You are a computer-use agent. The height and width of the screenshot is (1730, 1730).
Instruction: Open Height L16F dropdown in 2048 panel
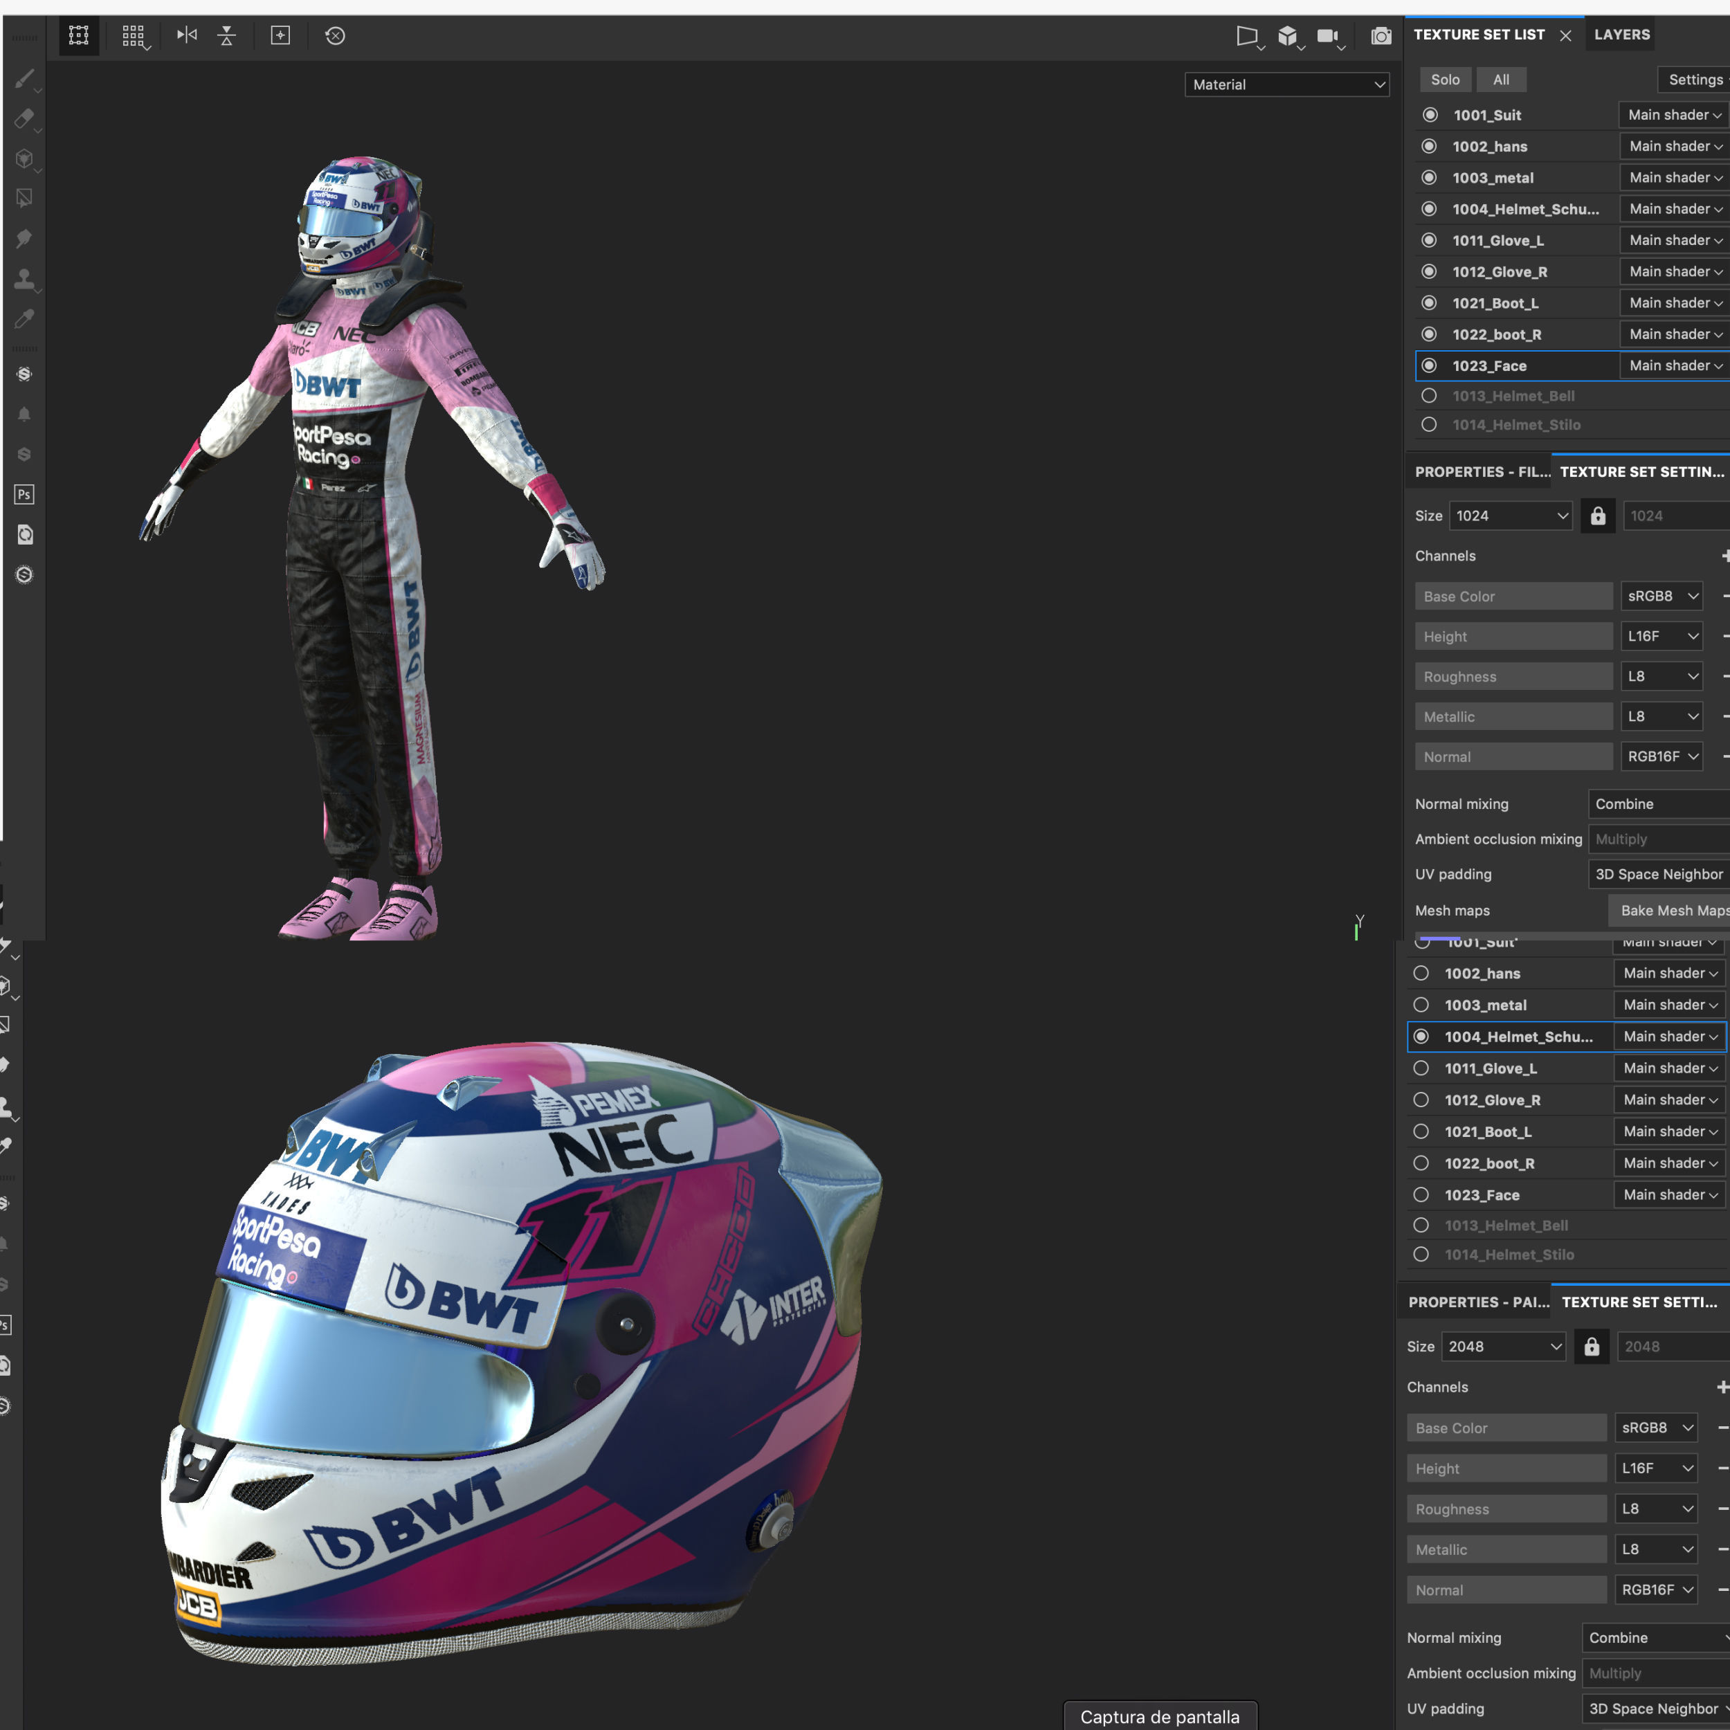[x=1657, y=1468]
